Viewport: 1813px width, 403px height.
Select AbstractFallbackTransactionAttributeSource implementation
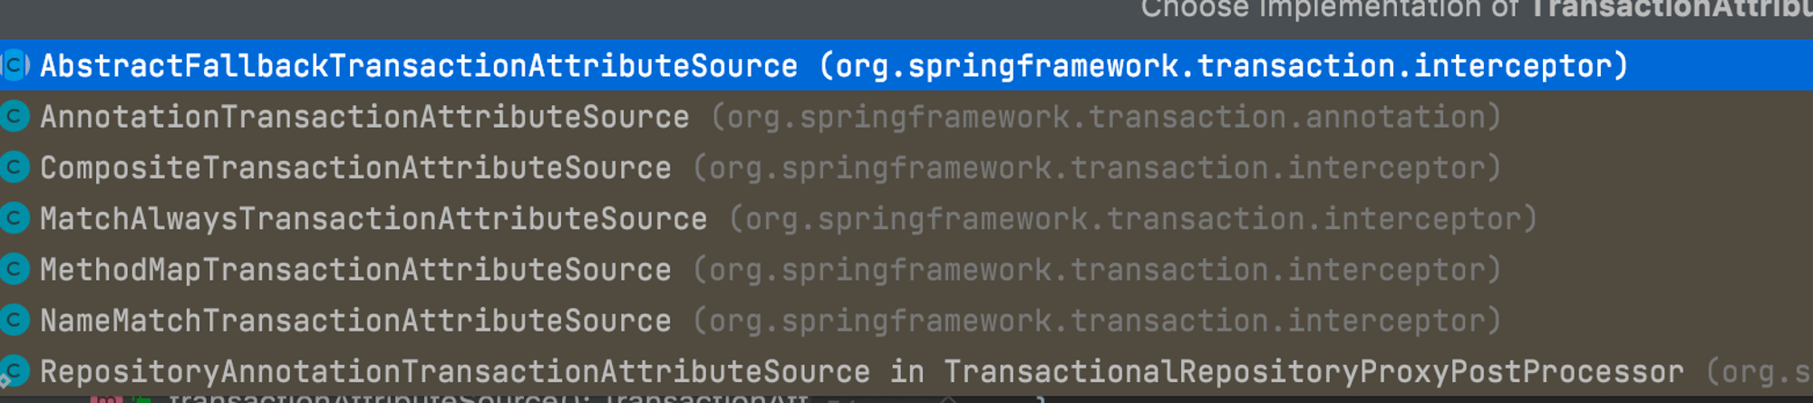tap(906, 65)
